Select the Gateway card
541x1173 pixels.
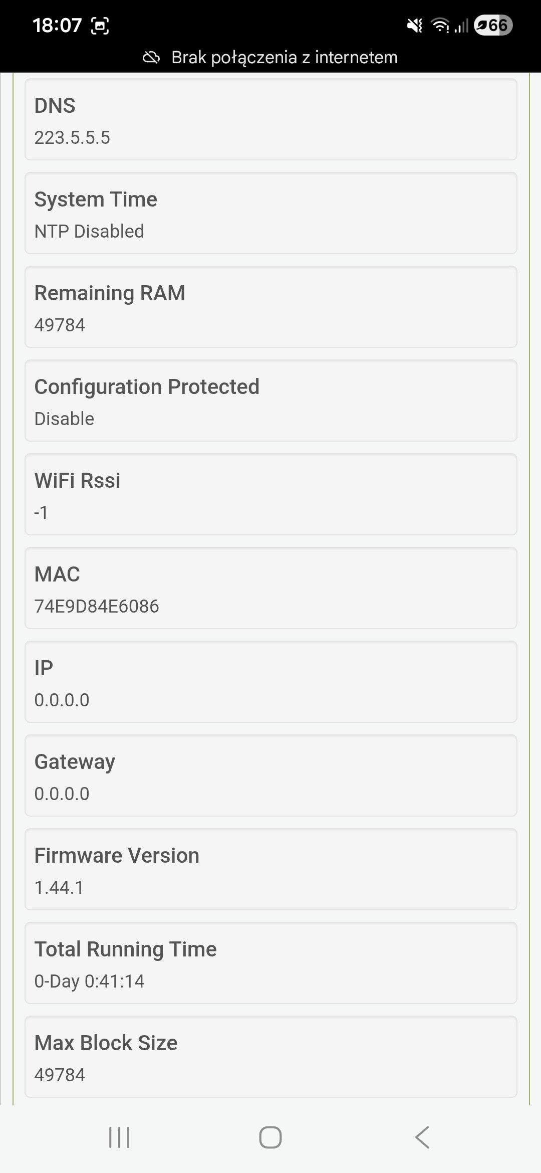pyautogui.click(x=270, y=775)
